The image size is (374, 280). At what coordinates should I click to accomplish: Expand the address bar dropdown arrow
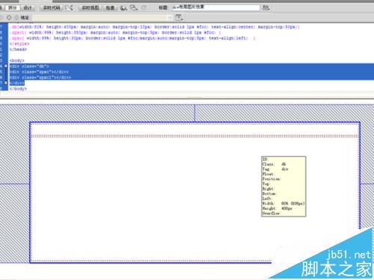pyautogui.click(x=170, y=17)
